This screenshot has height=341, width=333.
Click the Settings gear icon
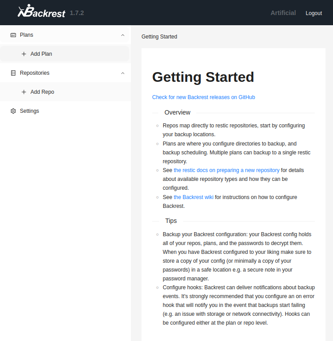13,111
